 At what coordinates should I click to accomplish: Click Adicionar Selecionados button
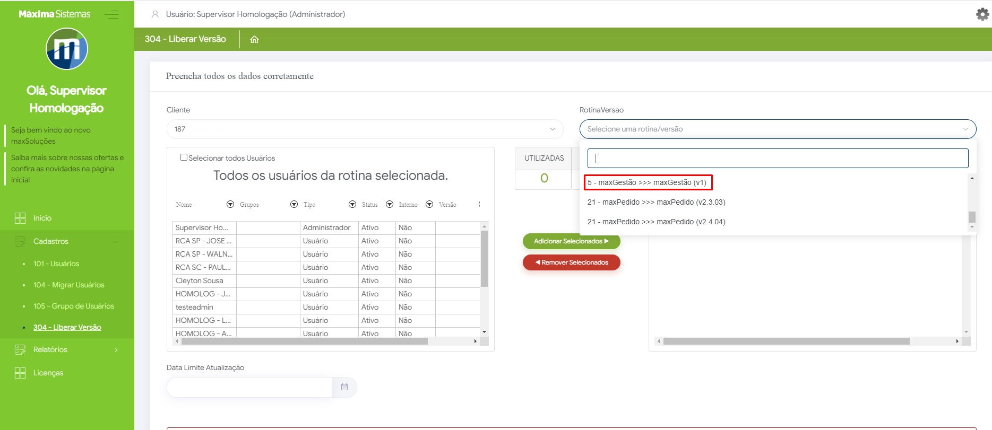pos(571,241)
